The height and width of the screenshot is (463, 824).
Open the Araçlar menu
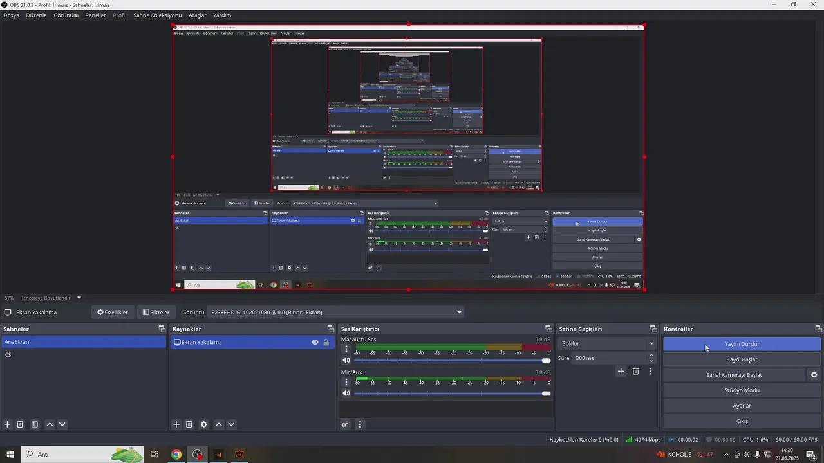pyautogui.click(x=198, y=15)
